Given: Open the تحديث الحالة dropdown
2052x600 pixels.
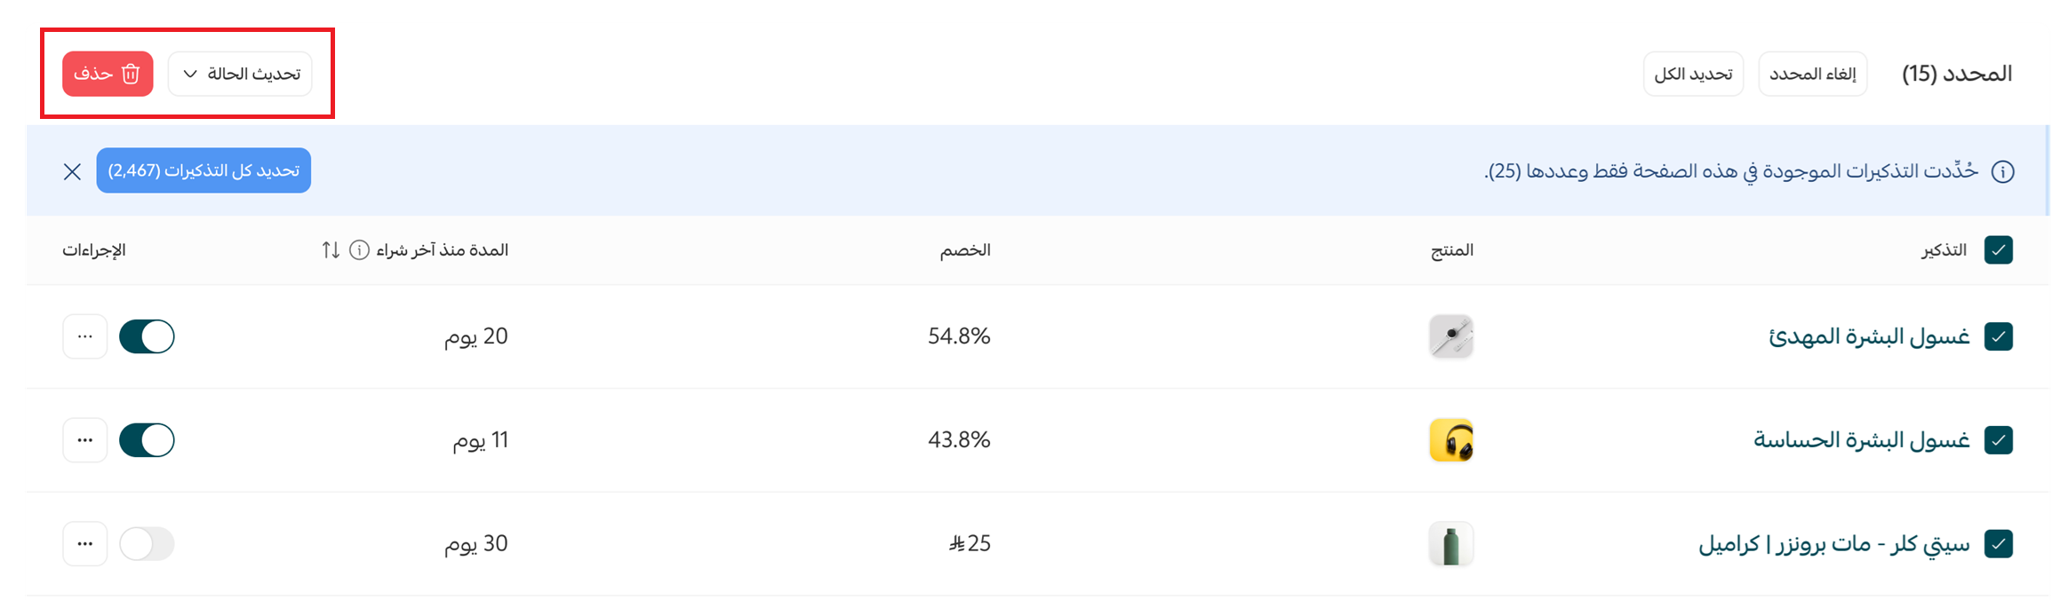Looking at the screenshot, I should click(239, 75).
